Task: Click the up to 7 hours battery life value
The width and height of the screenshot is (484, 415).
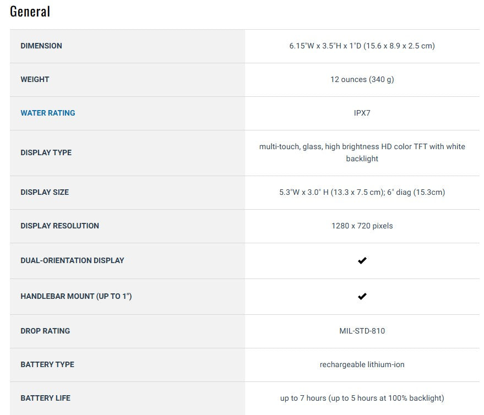Action: (x=362, y=398)
